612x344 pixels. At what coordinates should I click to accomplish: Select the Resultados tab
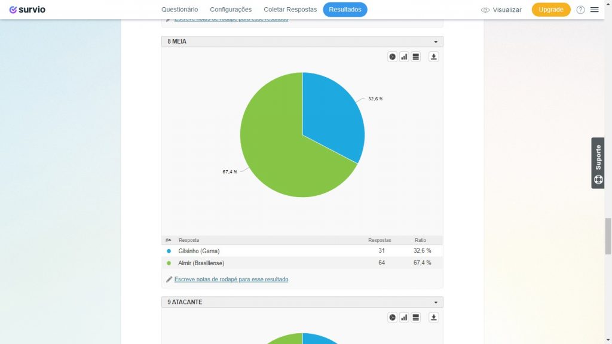pos(345,10)
